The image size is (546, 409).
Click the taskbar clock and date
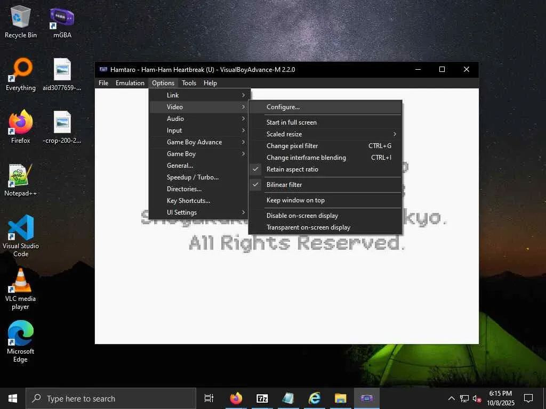[501, 398]
